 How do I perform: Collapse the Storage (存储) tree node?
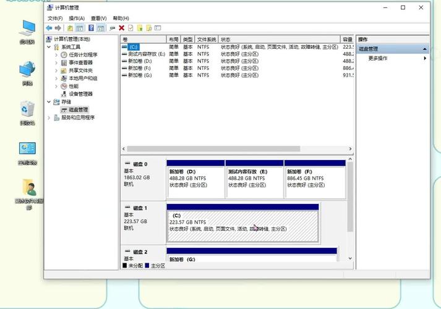[x=49, y=102]
